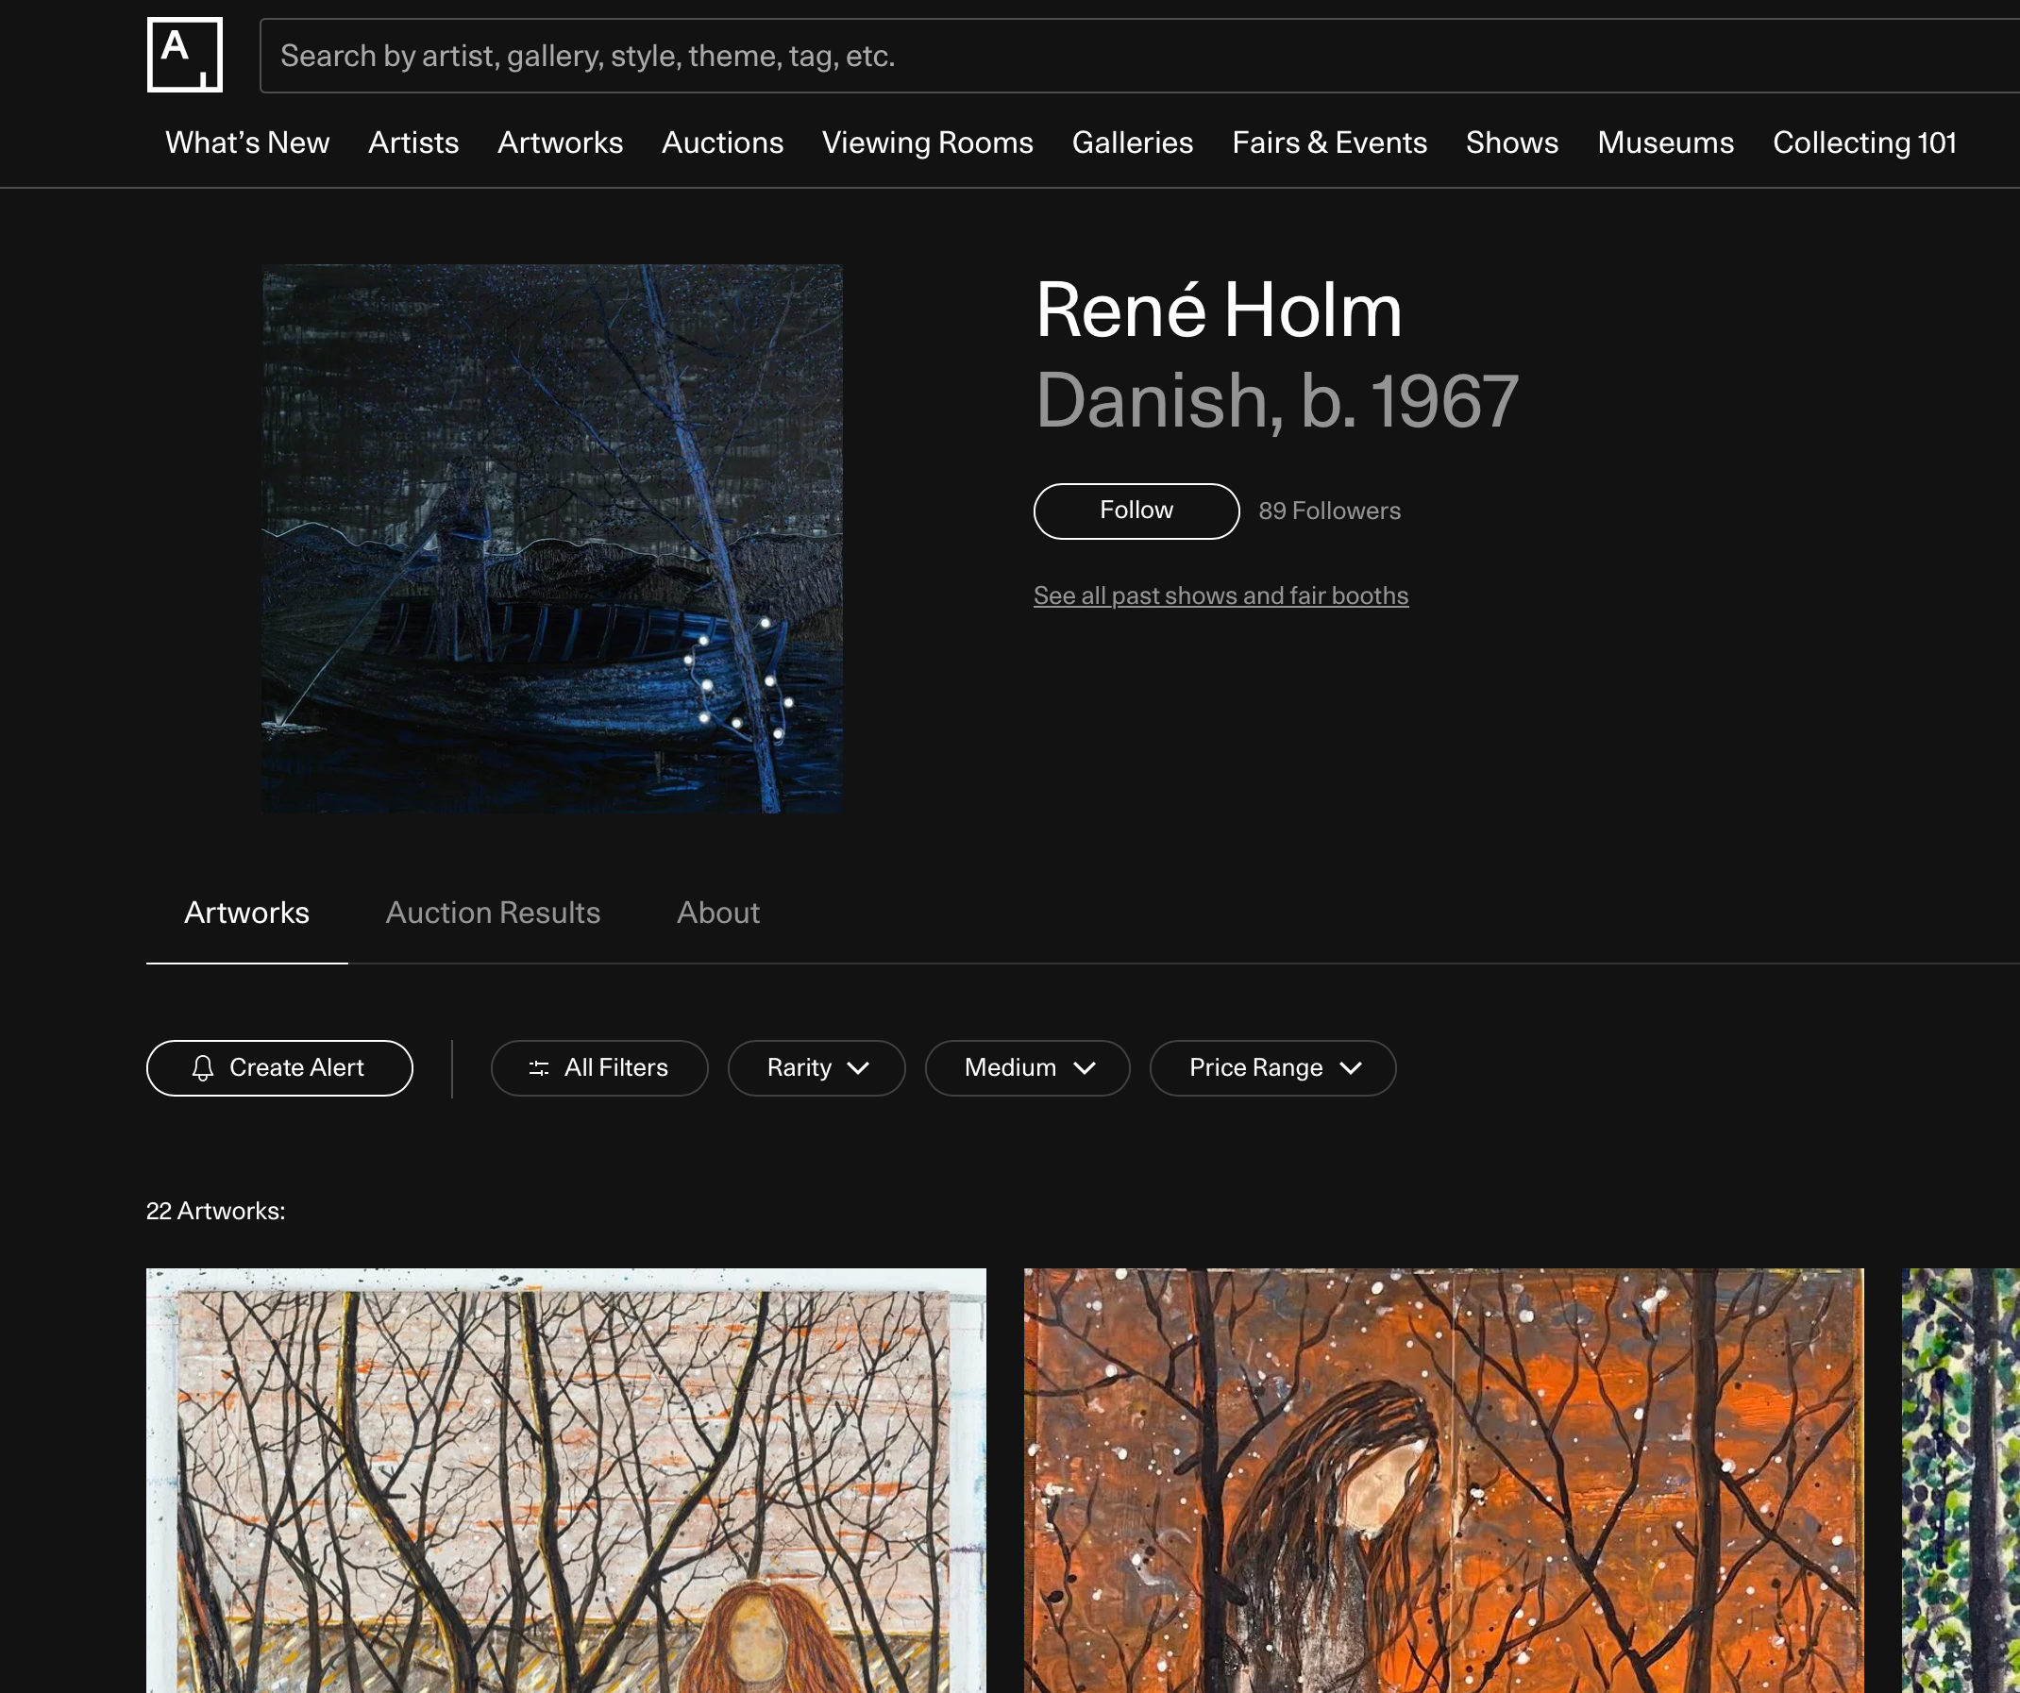The image size is (2020, 1693).
Task: Open the Artsy logo home icon
Action: (185, 55)
